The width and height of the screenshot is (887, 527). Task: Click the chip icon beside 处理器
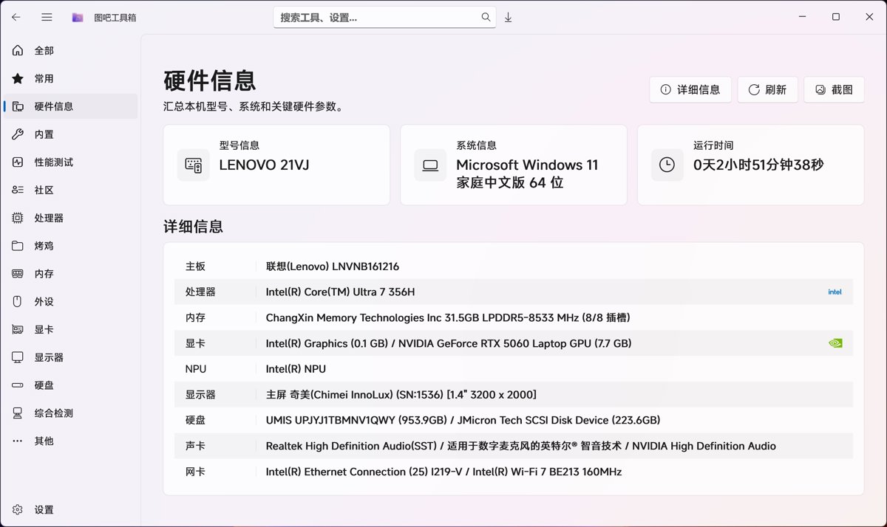click(18, 218)
